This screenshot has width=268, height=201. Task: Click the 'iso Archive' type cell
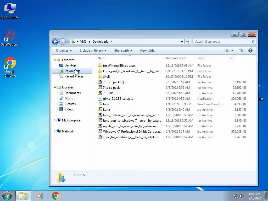(x=205, y=132)
